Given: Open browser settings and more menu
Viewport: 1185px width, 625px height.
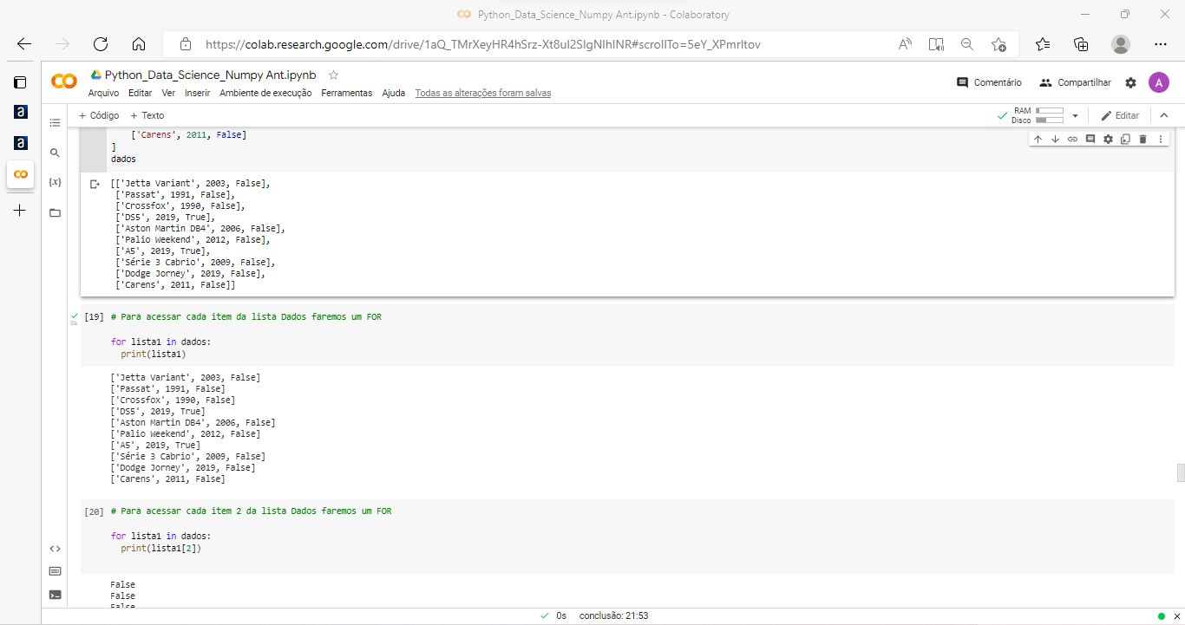Looking at the screenshot, I should pyautogui.click(x=1161, y=44).
